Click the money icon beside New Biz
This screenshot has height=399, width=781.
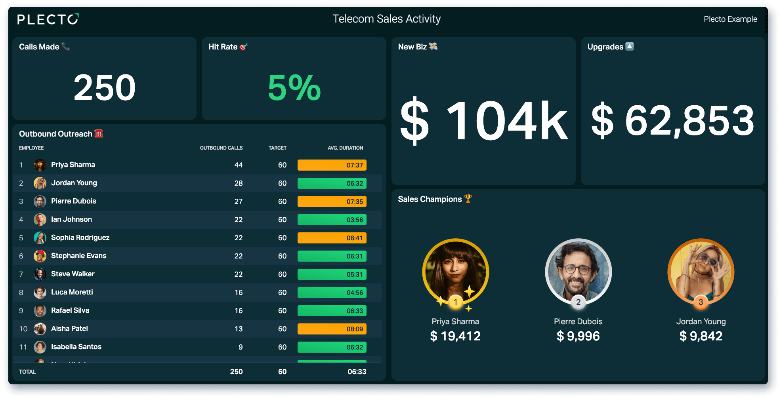[x=433, y=46]
